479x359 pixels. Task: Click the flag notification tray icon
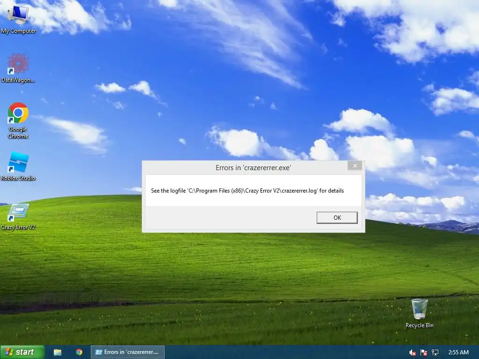pos(424,352)
